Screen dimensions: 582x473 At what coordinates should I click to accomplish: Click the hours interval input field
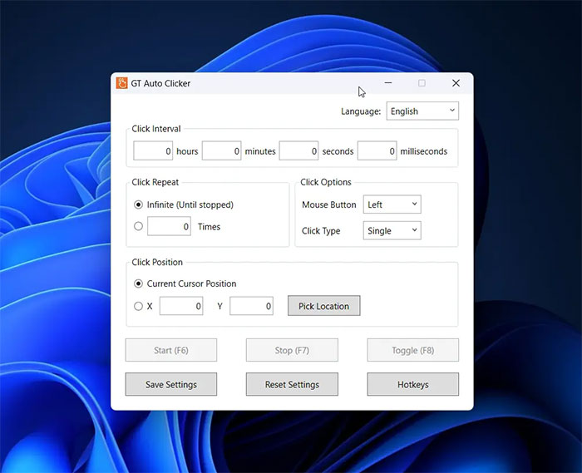(x=153, y=151)
